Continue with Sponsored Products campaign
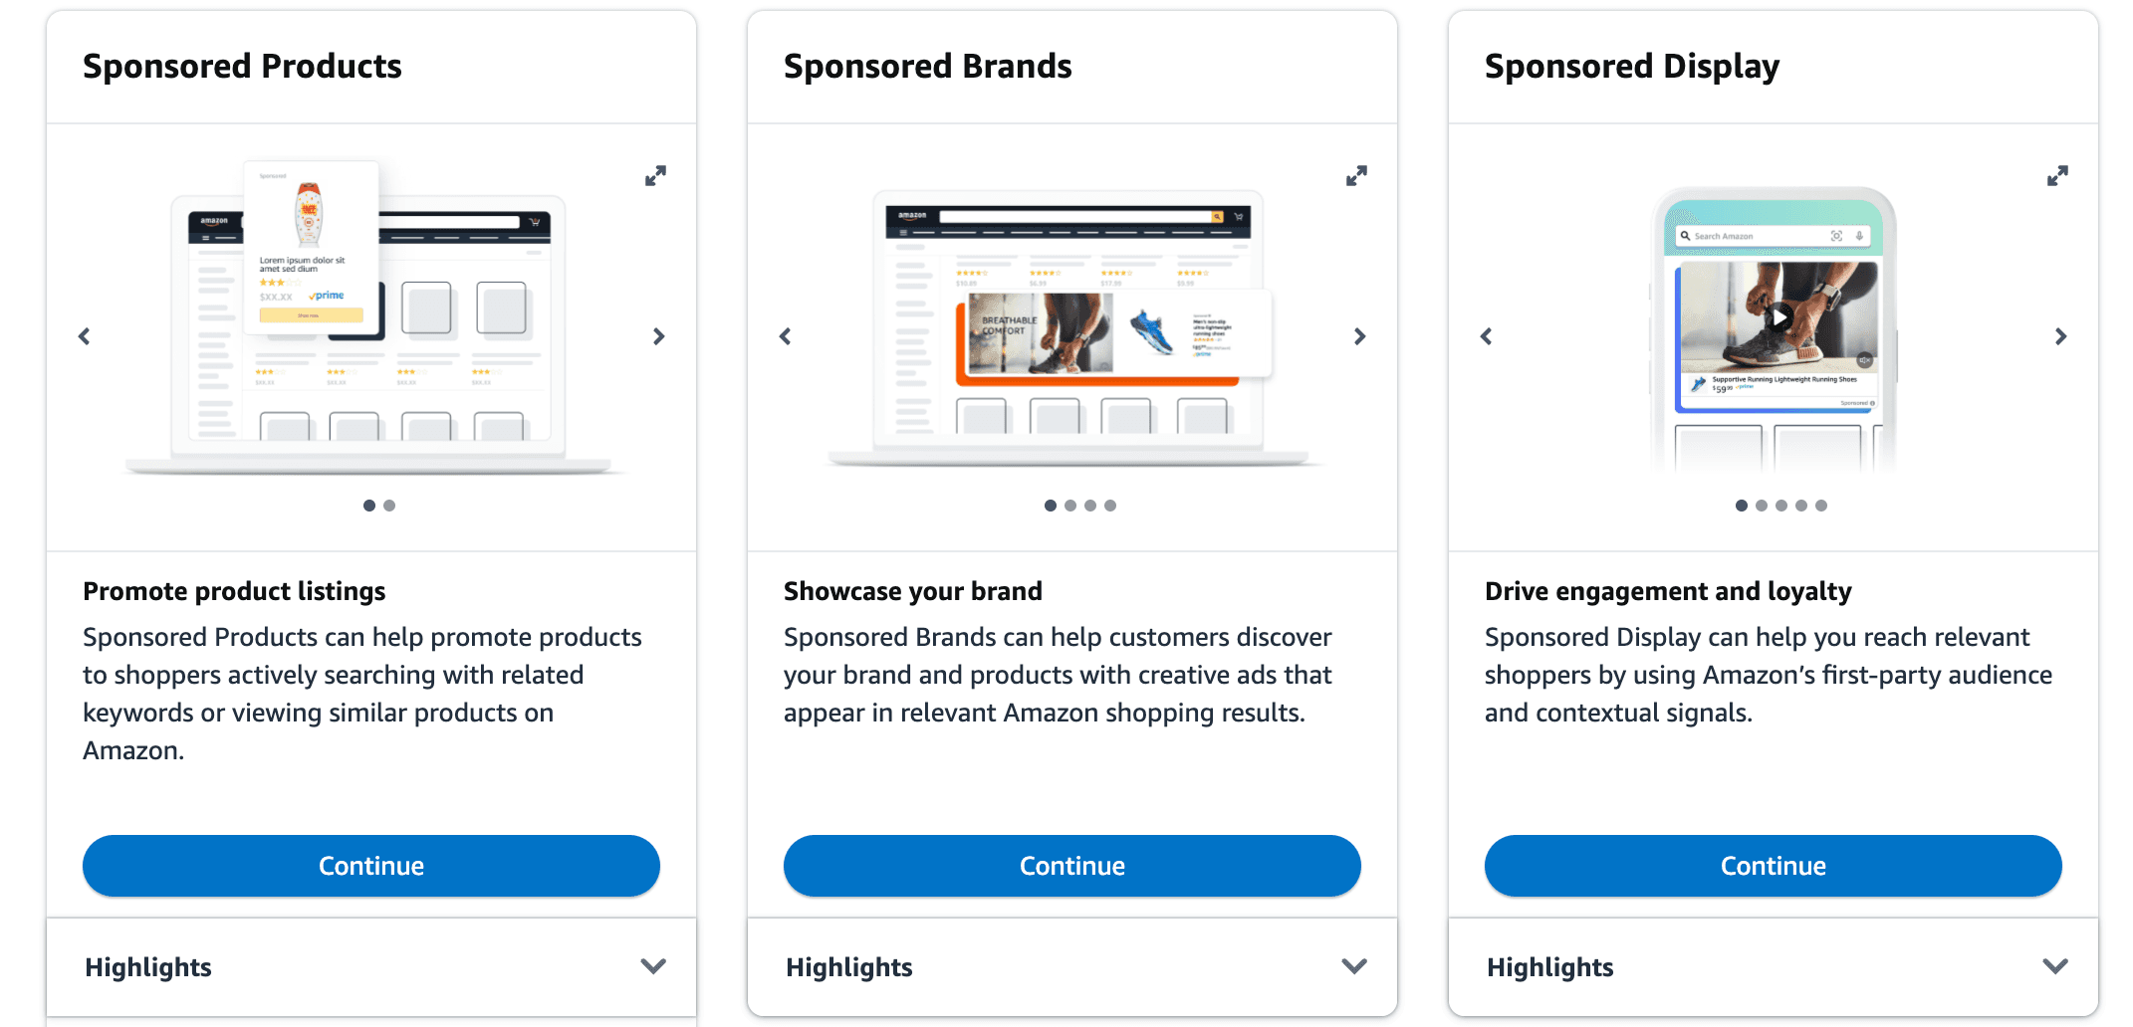Image resolution: width=2133 pixels, height=1027 pixels. tap(370, 866)
